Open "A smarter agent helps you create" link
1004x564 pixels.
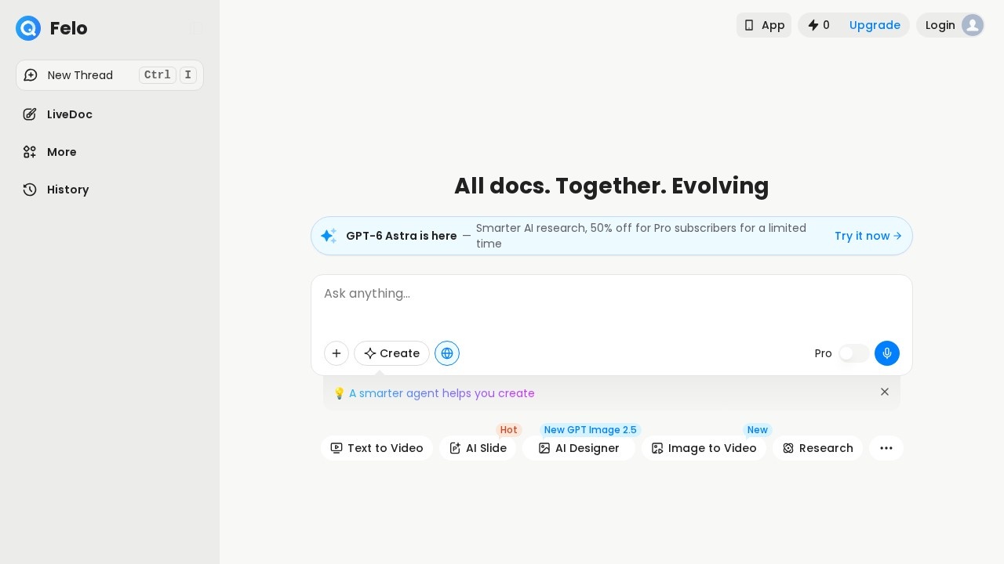point(442,393)
